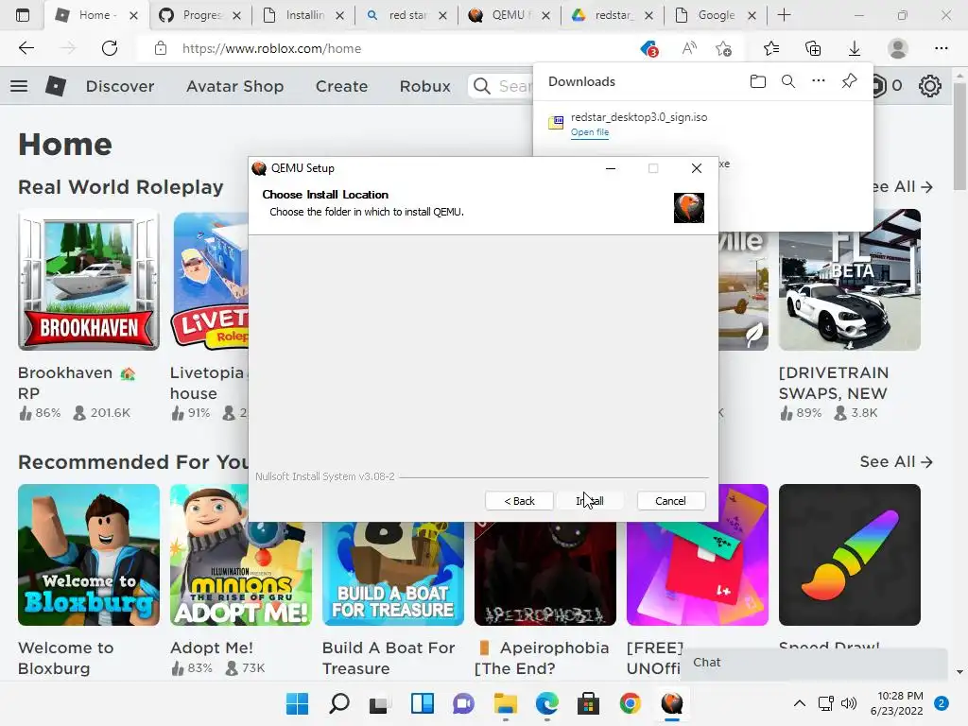
Task: Open the clock and date panel
Action: (x=897, y=703)
